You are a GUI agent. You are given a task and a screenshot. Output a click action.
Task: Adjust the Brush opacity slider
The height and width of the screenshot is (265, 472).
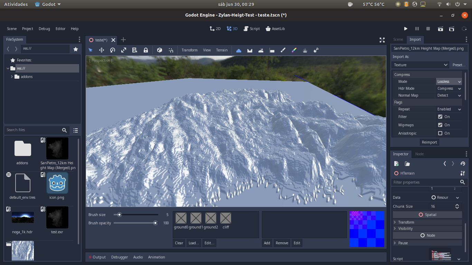[x=136, y=223]
